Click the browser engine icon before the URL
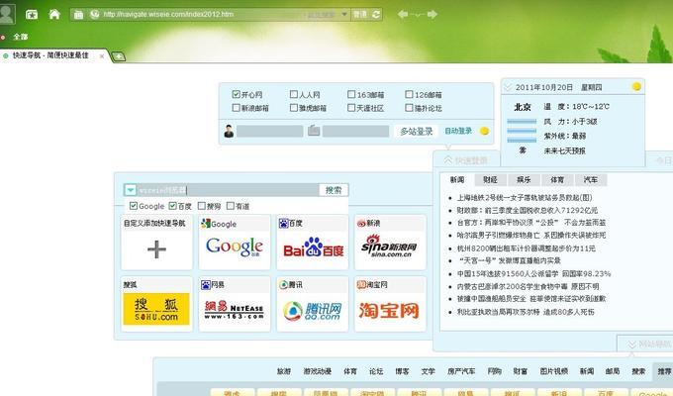 95,14
